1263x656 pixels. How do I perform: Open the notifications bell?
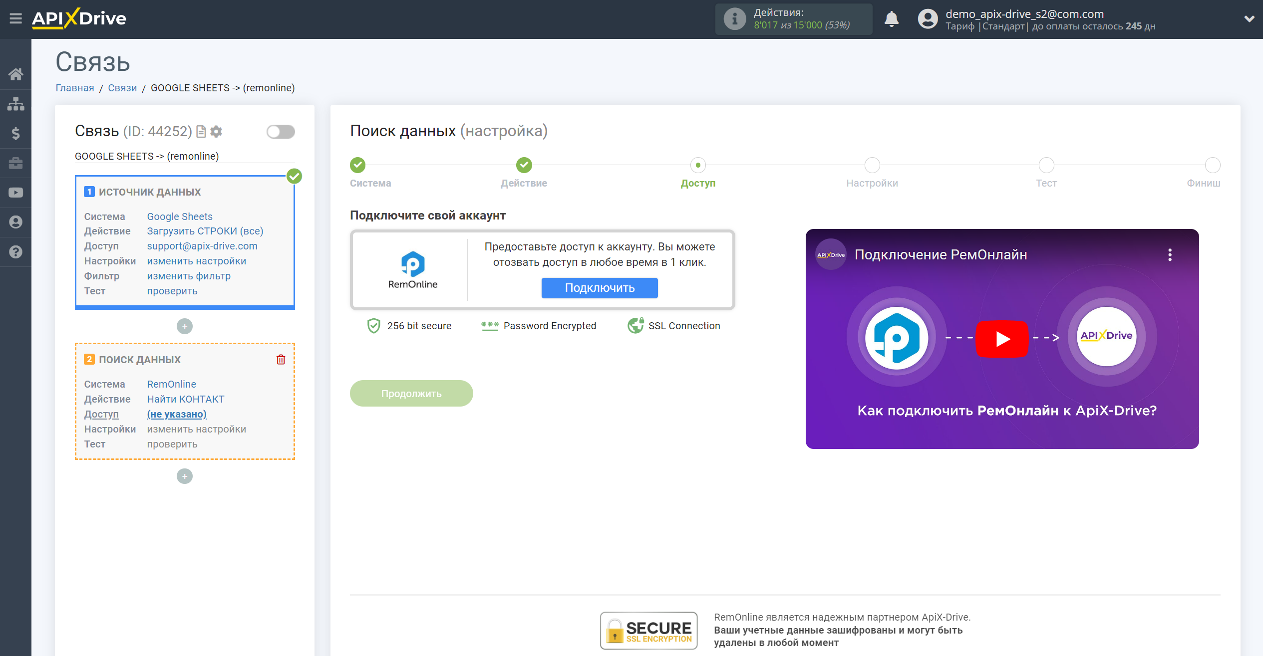(891, 19)
